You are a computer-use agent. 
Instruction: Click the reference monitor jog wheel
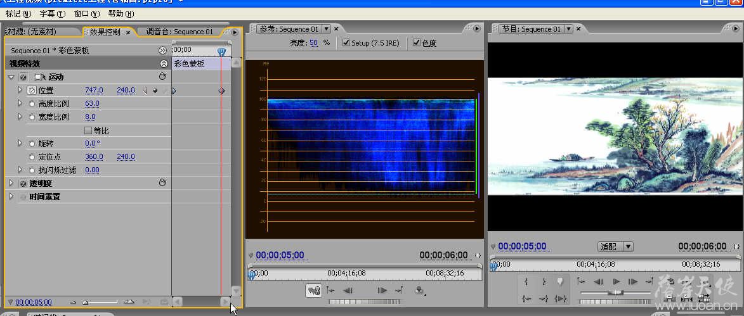[x=365, y=302]
